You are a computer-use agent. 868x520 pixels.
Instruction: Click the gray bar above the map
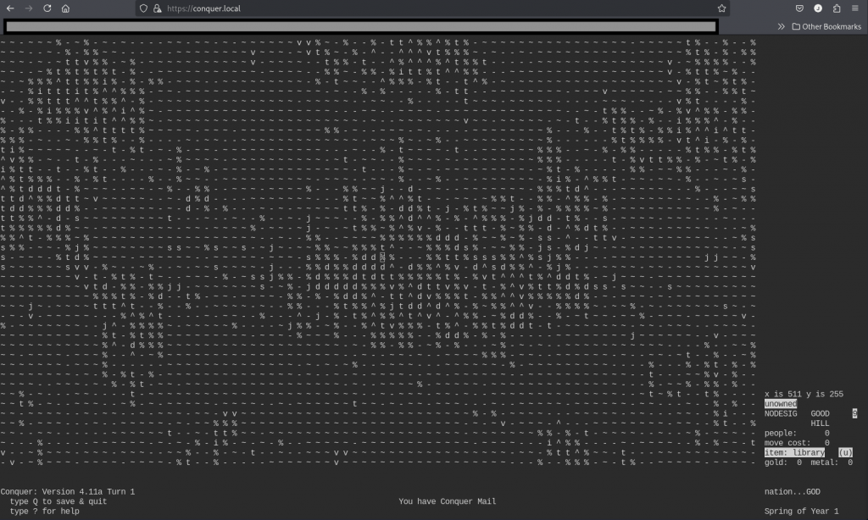[360, 26]
